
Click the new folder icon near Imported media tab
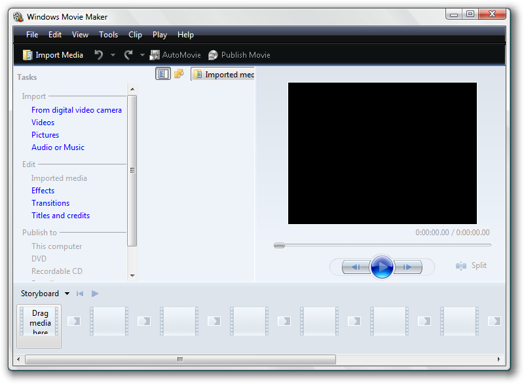[179, 73]
